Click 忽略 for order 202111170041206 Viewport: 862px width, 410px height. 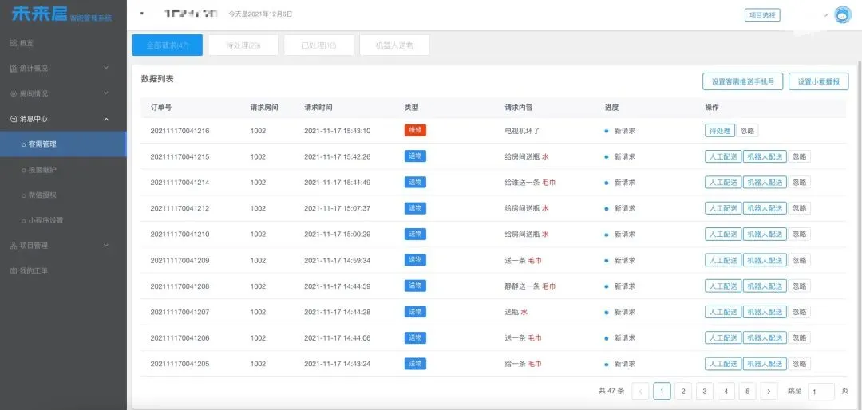coord(799,337)
